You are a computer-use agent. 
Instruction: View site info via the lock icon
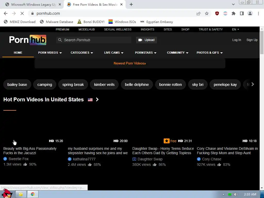pos(32,13)
